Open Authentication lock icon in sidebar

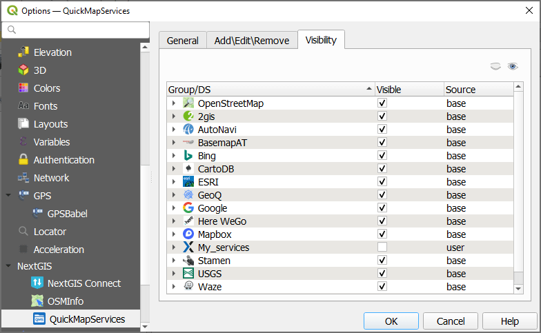[23, 160]
